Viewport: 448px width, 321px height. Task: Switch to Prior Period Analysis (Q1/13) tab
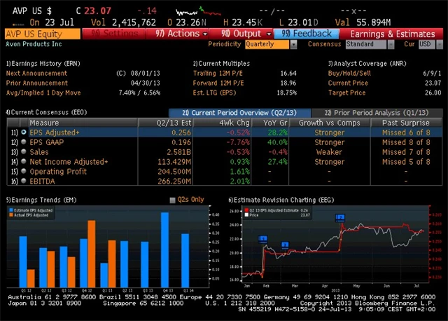[368, 113]
